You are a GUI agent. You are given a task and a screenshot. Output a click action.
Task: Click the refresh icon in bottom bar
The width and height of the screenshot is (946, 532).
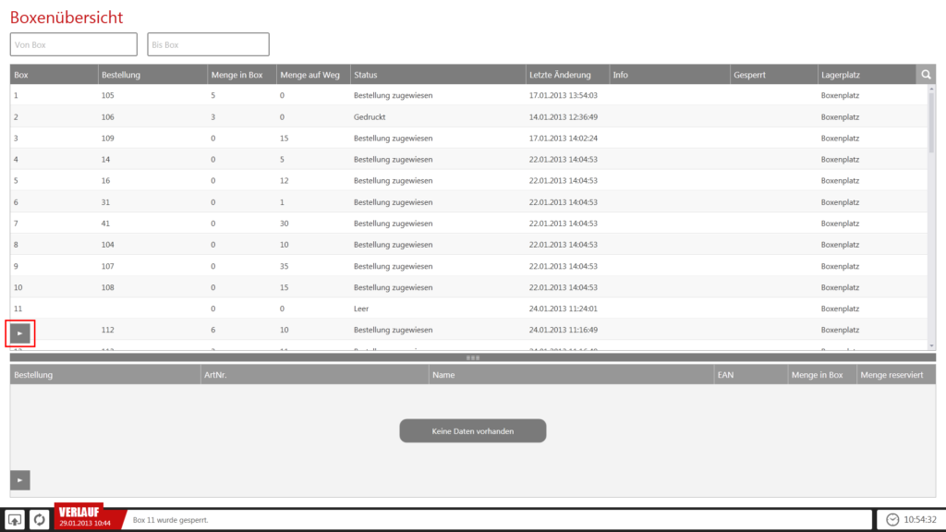tap(40, 520)
